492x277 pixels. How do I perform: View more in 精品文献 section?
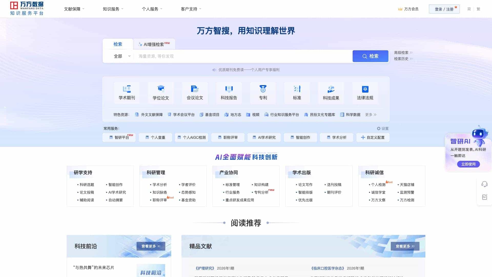tap(405, 246)
